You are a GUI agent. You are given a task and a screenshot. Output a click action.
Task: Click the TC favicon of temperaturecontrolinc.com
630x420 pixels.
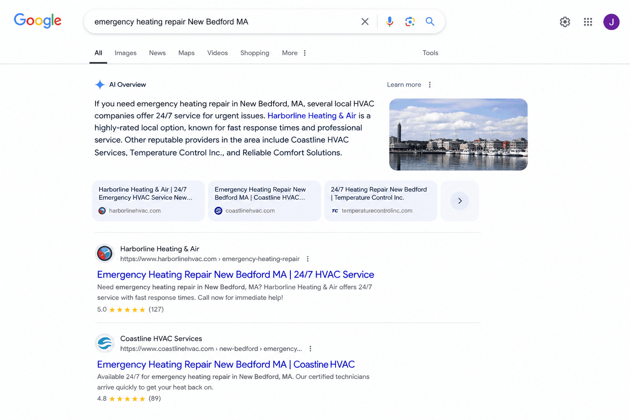point(335,210)
